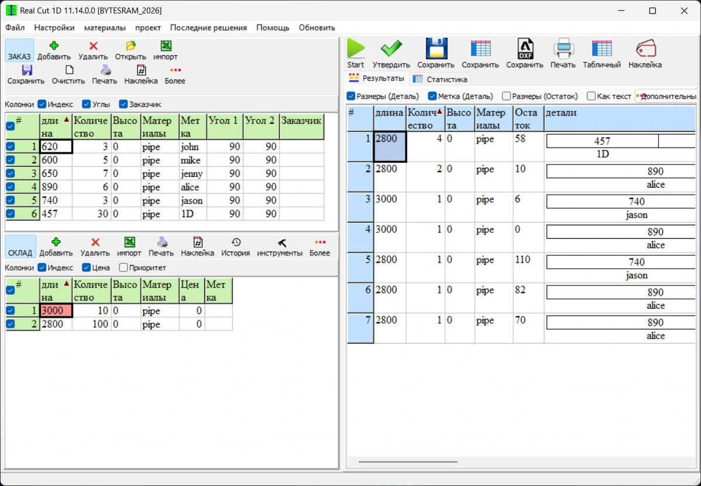Click the Дополнительны options button

click(666, 96)
